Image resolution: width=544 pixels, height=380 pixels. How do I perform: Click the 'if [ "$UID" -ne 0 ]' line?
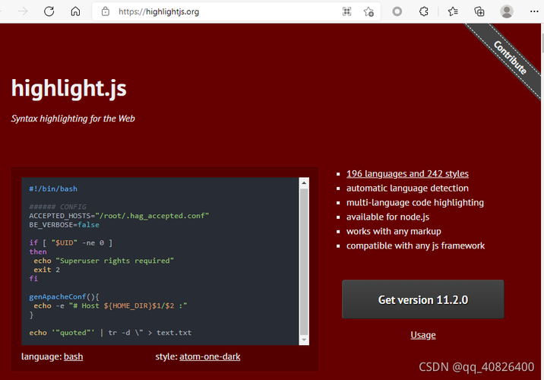coord(71,243)
